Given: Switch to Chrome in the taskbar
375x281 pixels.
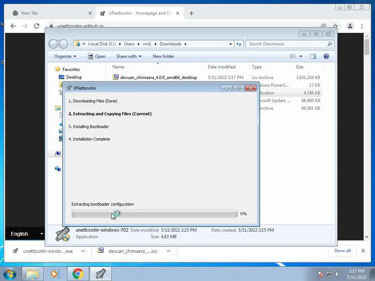Looking at the screenshot, I should pyautogui.click(x=78, y=274).
